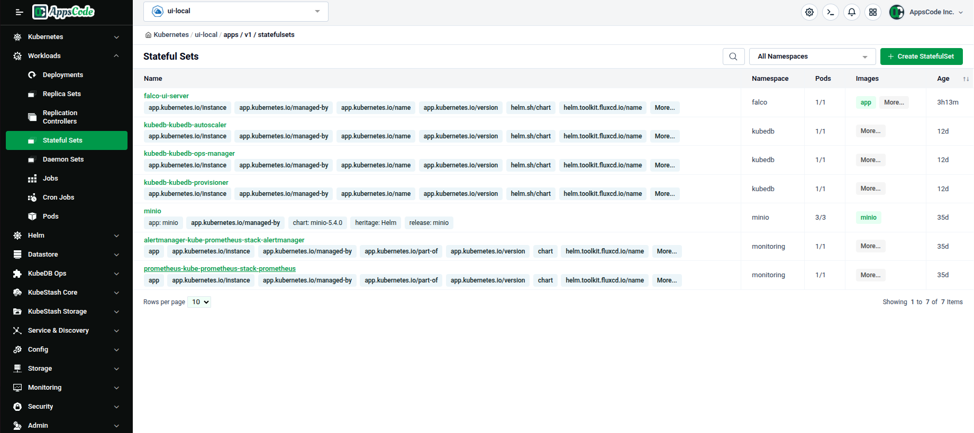Click home icon in breadcrumb
The image size is (974, 433).
tap(148, 35)
